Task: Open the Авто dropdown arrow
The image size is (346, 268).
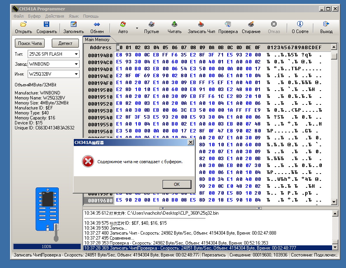Action: pos(137,28)
